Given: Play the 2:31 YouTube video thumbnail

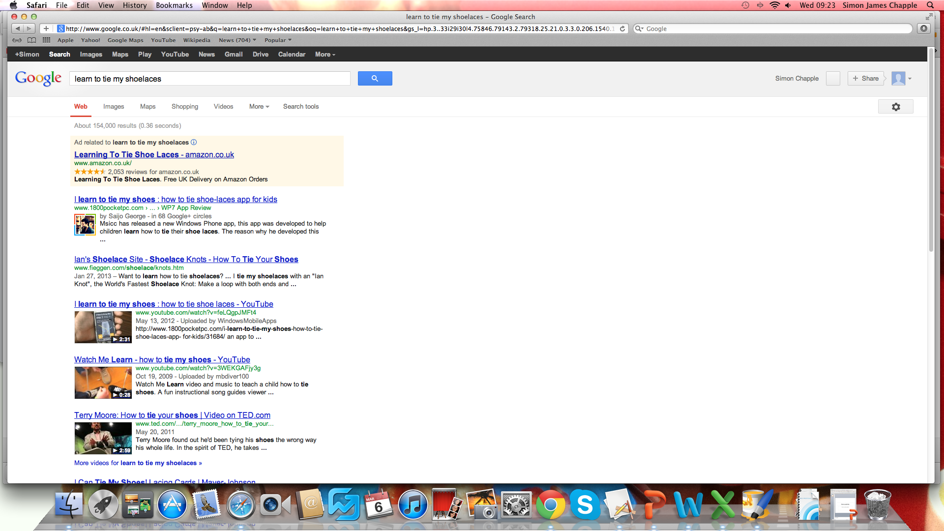Looking at the screenshot, I should pos(103,327).
